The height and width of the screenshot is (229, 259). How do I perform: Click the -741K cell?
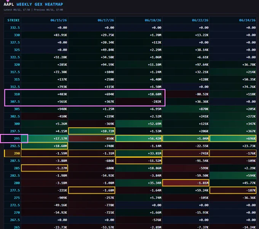[x=186, y=153]
